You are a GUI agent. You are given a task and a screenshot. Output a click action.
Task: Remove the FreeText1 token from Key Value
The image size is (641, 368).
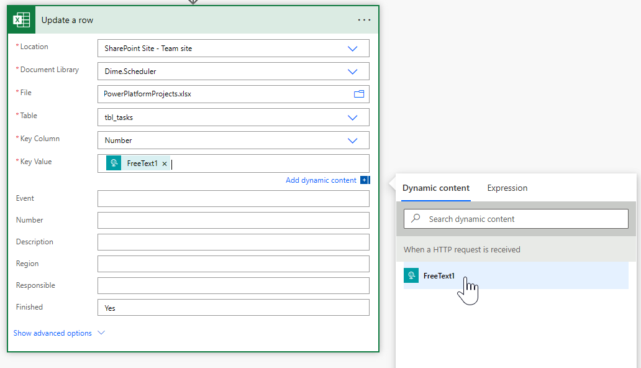[x=165, y=163]
